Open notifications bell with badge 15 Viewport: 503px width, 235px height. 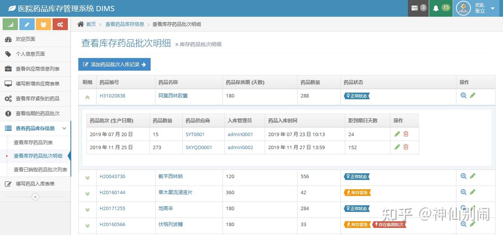441,8
